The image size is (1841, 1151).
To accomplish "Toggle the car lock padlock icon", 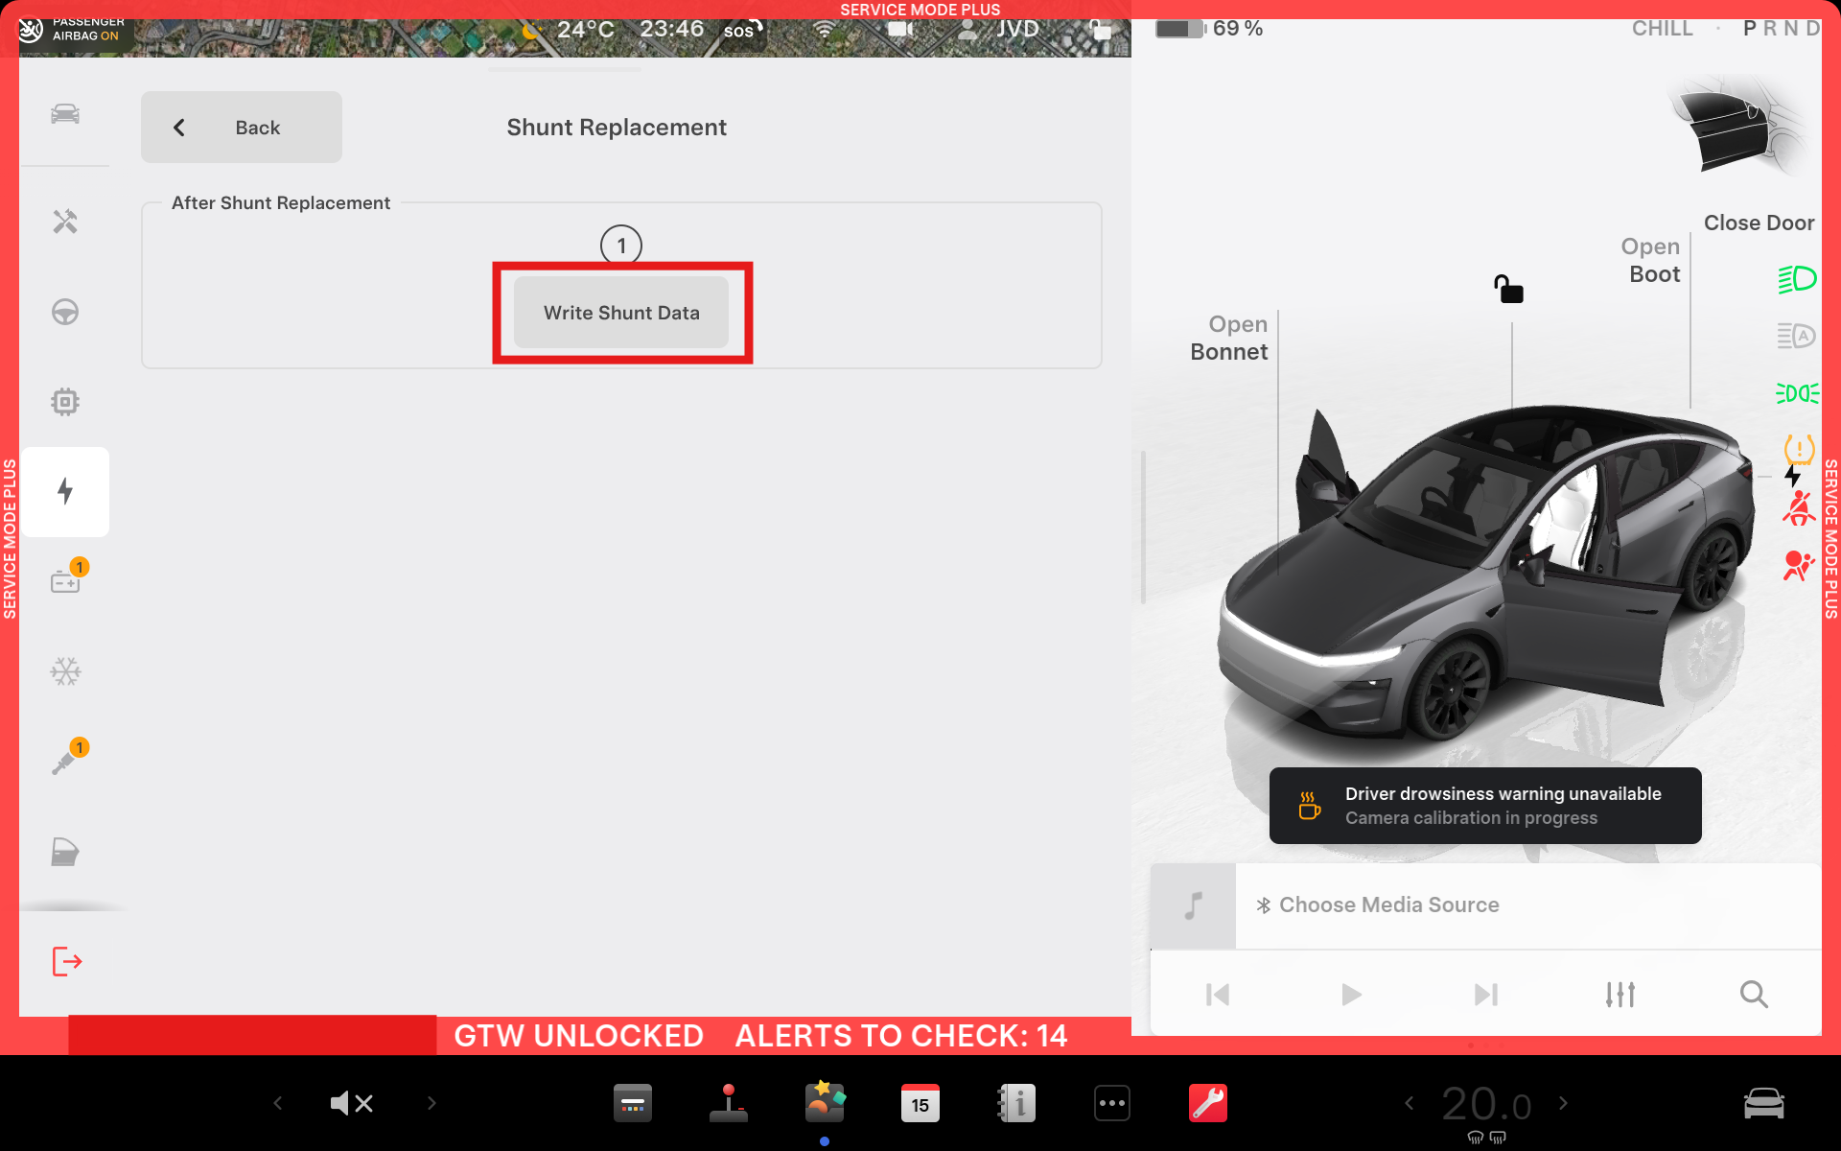I will point(1508,289).
